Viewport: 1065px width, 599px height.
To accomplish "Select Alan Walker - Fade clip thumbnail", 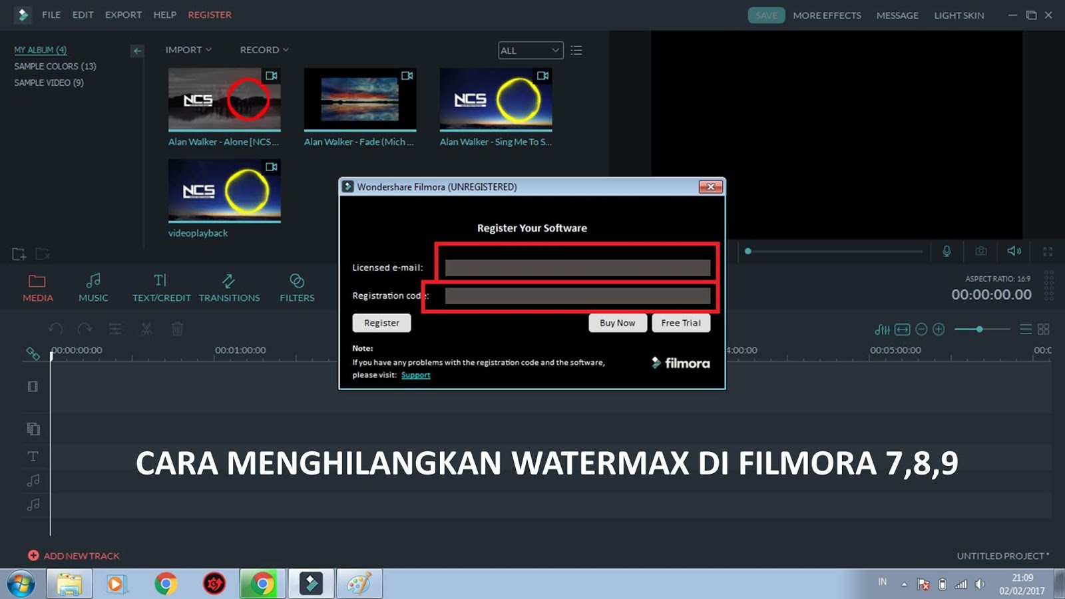I will click(360, 99).
